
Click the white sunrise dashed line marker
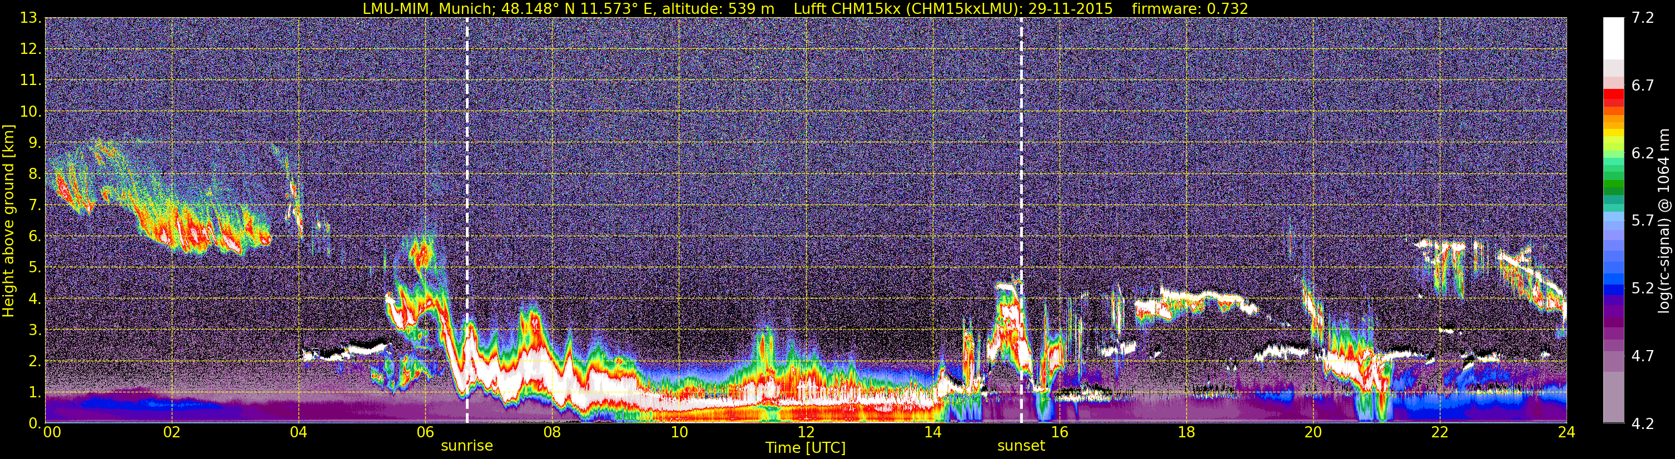pos(467,221)
